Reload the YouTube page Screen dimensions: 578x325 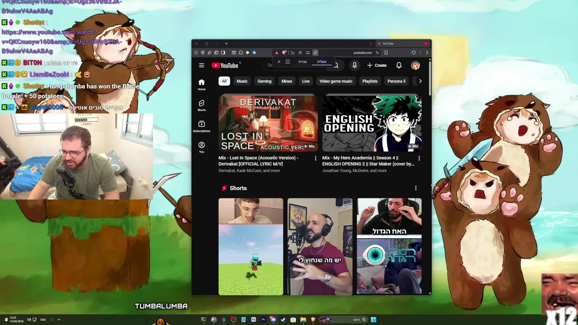tap(414, 53)
